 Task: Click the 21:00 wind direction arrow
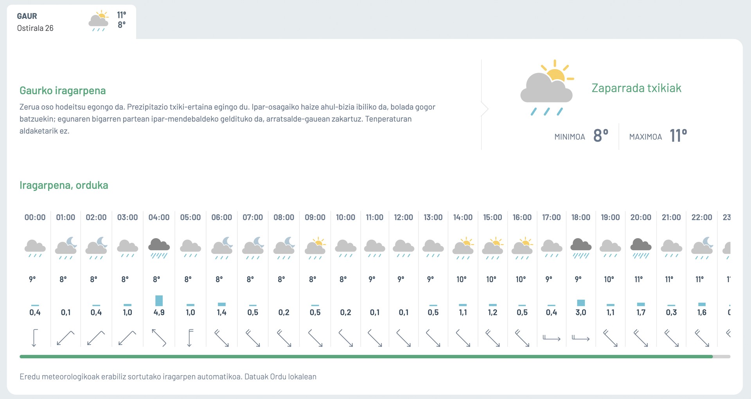[x=672, y=338]
